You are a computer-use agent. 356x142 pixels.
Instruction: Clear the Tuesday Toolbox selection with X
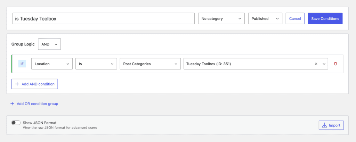[x=316, y=64]
